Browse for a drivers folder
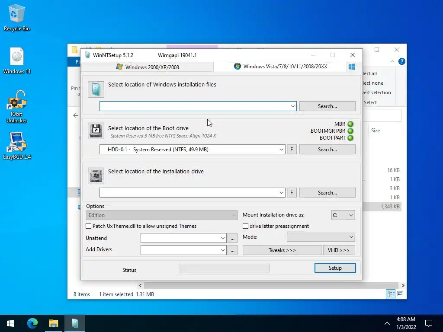Viewport: 443px width, 332px height. (x=232, y=250)
